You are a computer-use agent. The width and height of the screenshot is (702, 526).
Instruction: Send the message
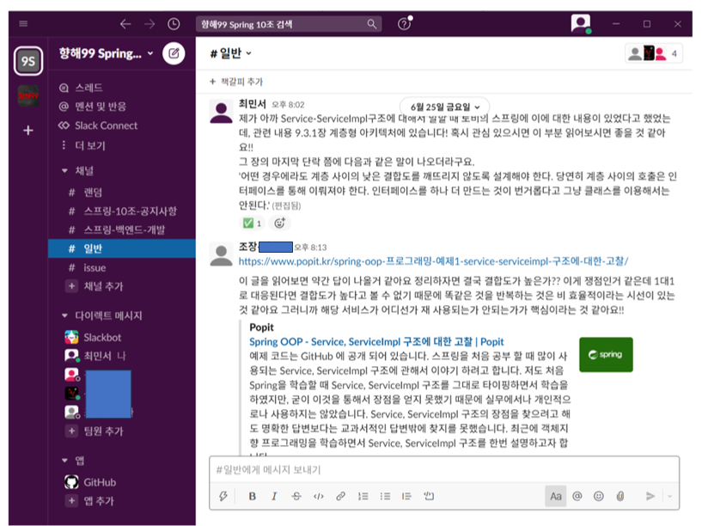pyautogui.click(x=650, y=496)
